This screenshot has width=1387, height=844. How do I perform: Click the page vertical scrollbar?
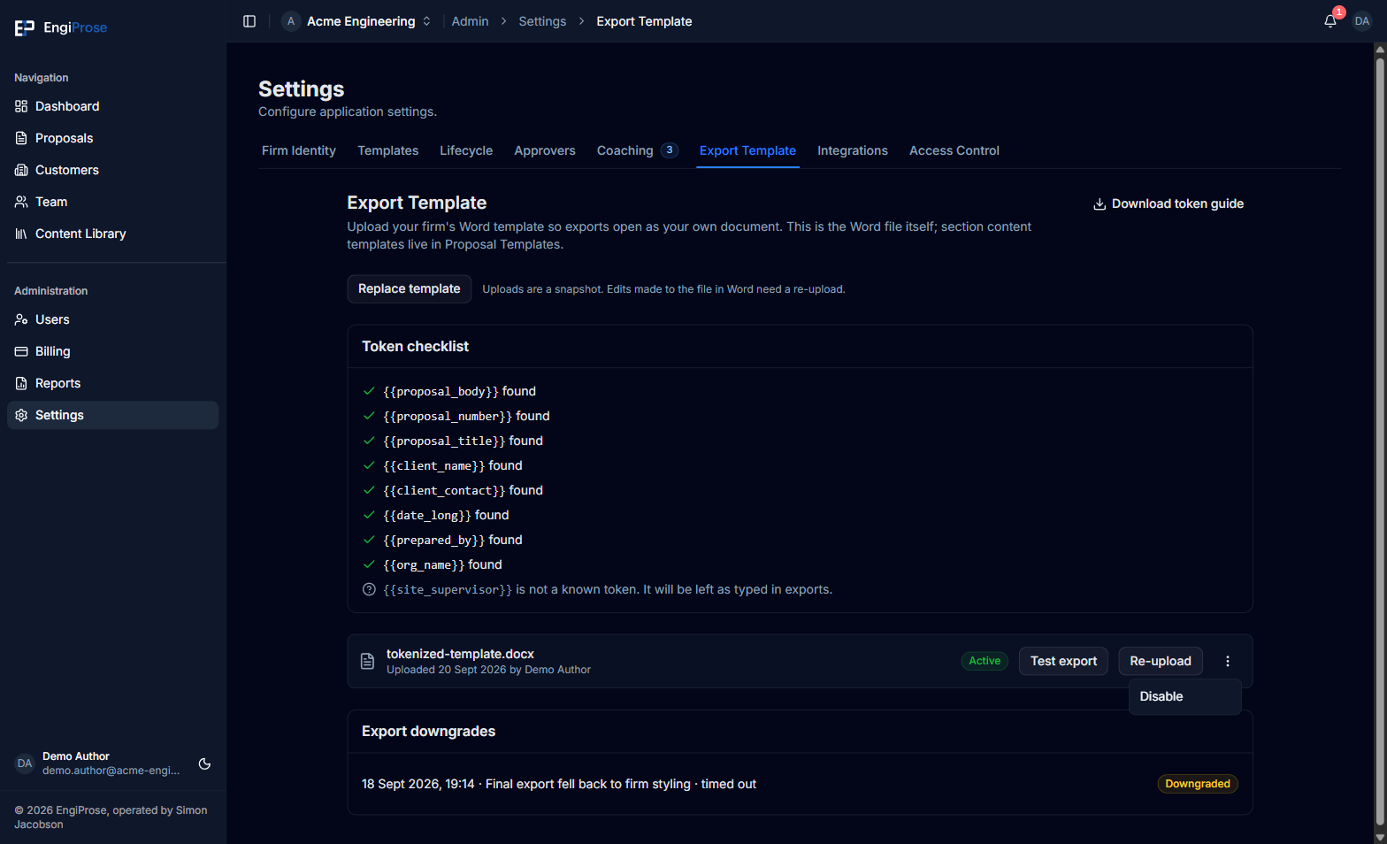[1380, 442]
